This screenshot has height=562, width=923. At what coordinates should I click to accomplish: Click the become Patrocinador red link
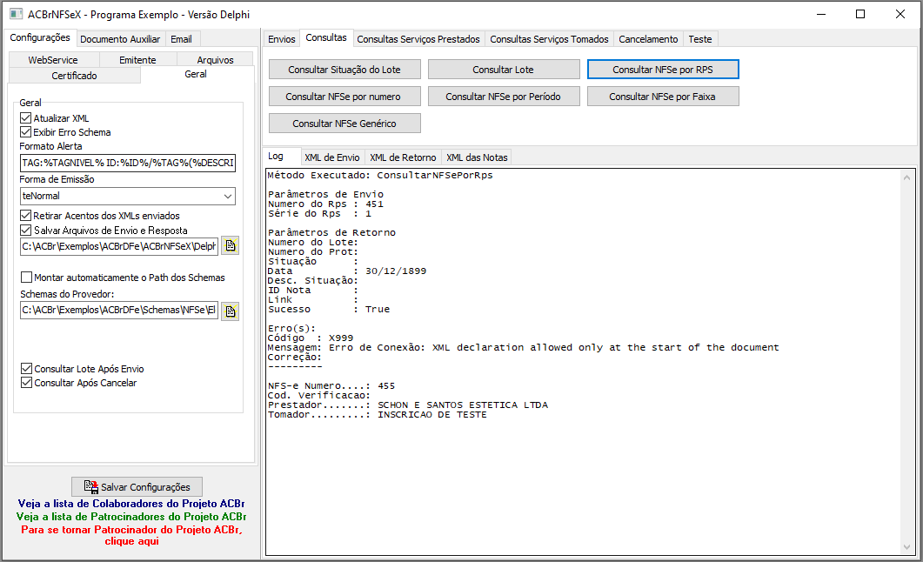[x=131, y=536]
